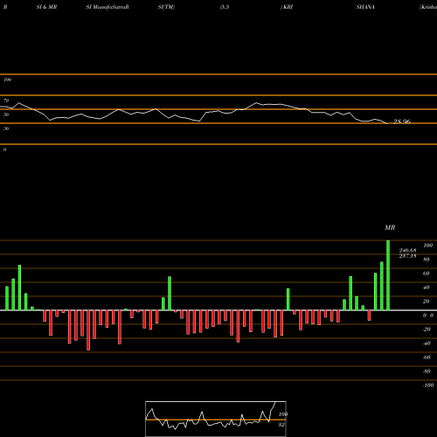The height and width of the screenshot is (437, 437).
Task: Click the -100 label on MR axis
Action: point(427,385)
